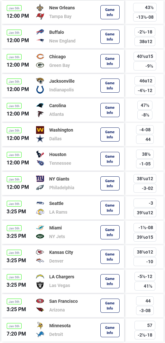Click the Washington Commanders logo
This screenshot has height=343, width=165.
click(40, 130)
